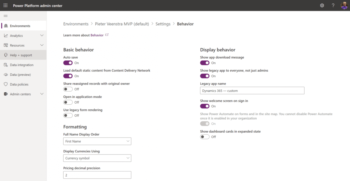This screenshot has width=350, height=181.
Task: Click the Formatting heading
Action: [75, 127]
